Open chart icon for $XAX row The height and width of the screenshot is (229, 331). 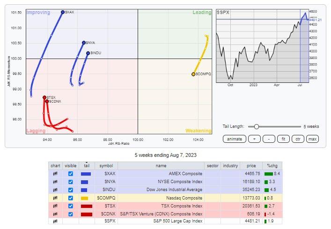pyautogui.click(x=55, y=174)
